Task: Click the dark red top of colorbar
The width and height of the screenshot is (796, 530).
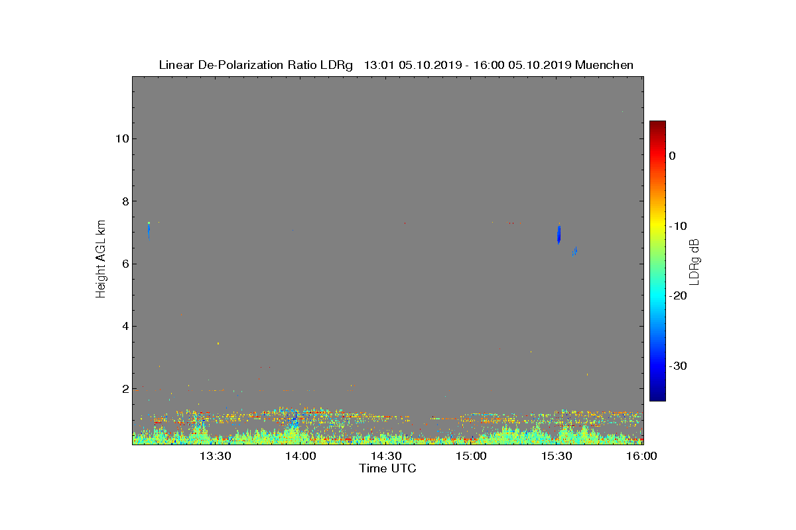Action: click(657, 125)
